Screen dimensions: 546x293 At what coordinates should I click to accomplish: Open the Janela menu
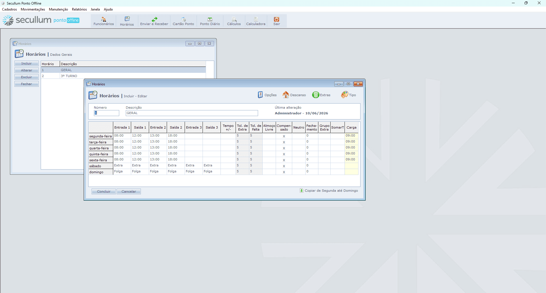[95, 9]
